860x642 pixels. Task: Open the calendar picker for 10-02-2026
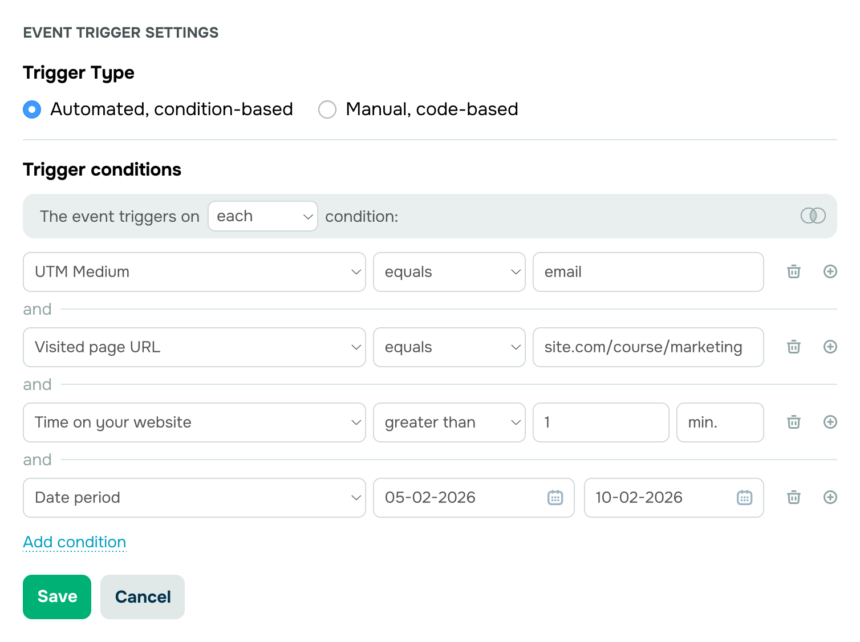744,498
